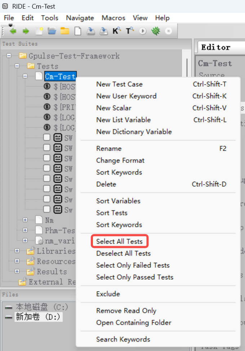This screenshot has height=351, width=245.
Task: Click the New Project toolbar icon
Action: [39, 31]
